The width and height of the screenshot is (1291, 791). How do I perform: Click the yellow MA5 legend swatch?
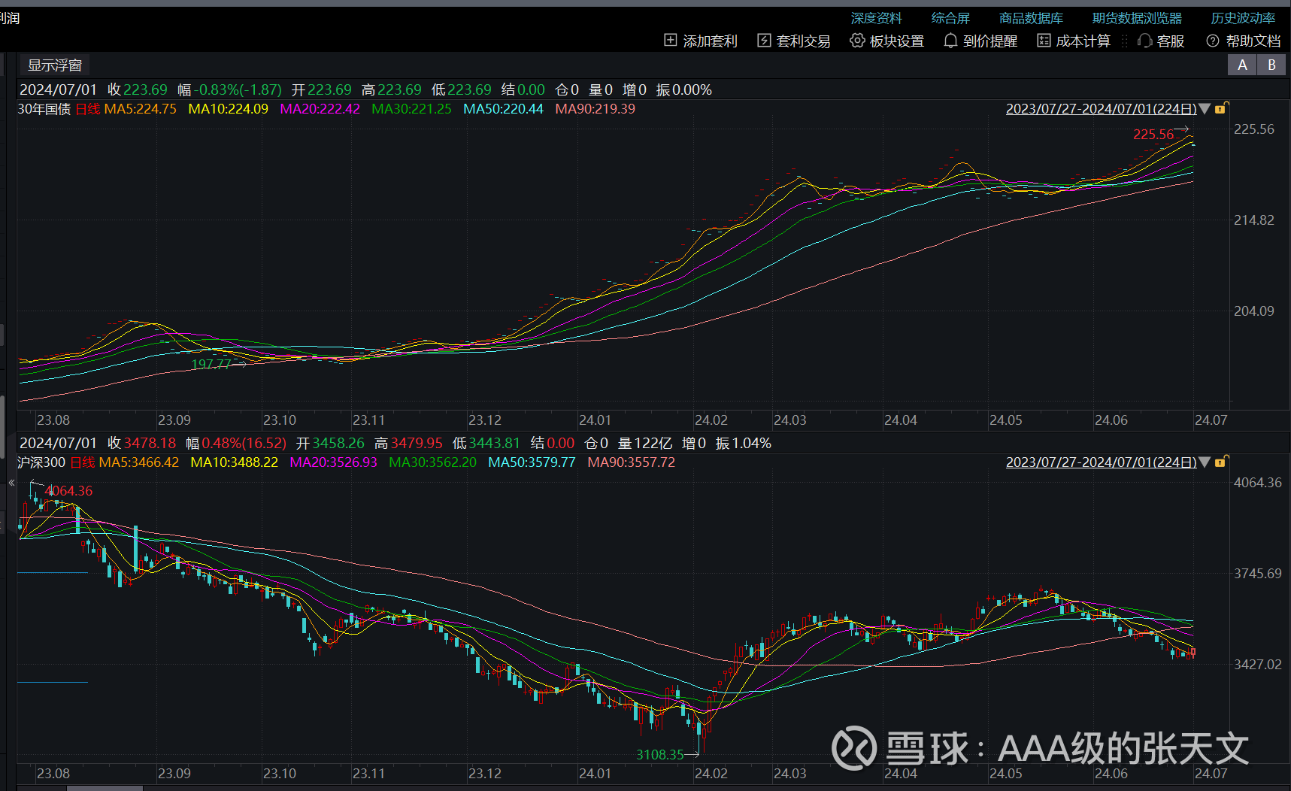point(141,109)
